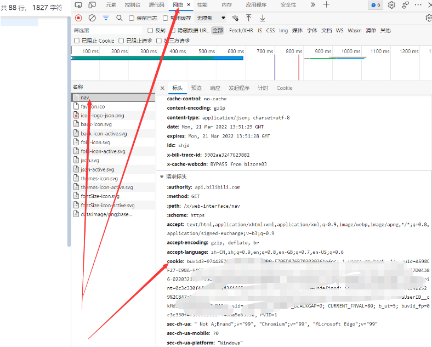Screen dimensions: 432x347
Task: Open the Initiator tab
Action: [x=239, y=88]
